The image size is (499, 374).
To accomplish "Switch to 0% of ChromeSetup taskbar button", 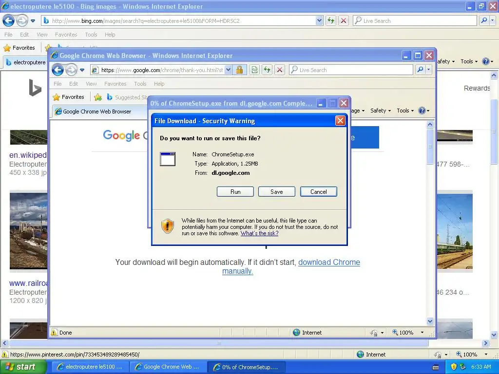I will (246, 367).
